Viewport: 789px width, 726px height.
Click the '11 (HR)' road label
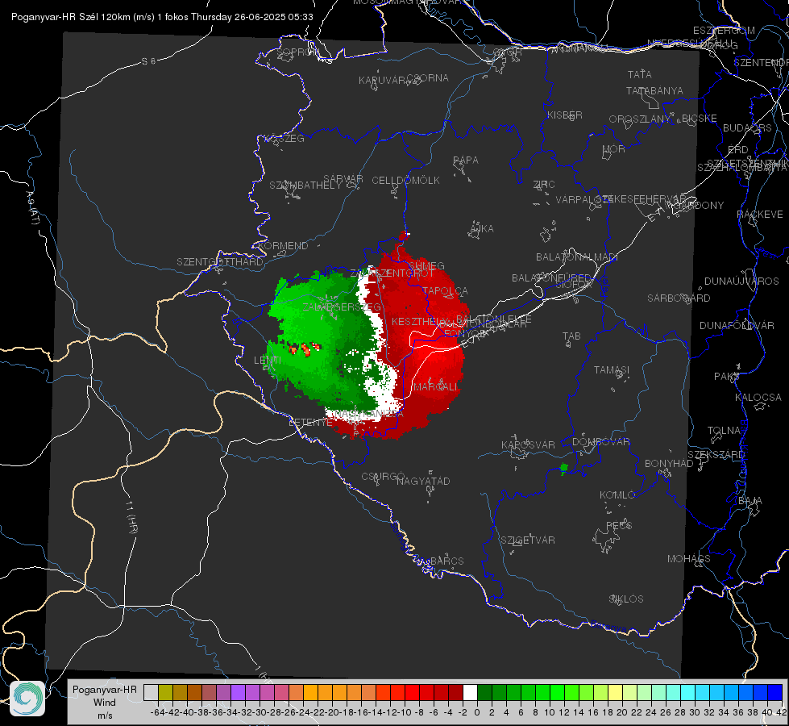131,517
